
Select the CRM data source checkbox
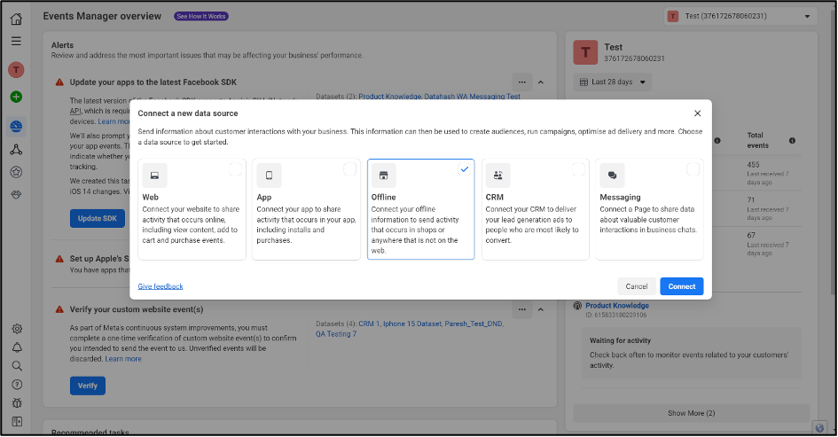578,169
